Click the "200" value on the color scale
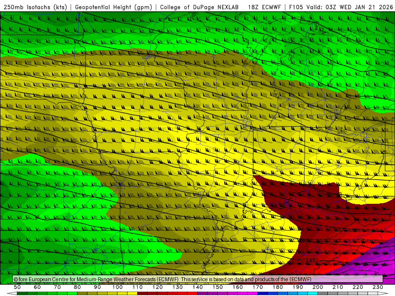The image size is (395, 296). tap(317, 287)
